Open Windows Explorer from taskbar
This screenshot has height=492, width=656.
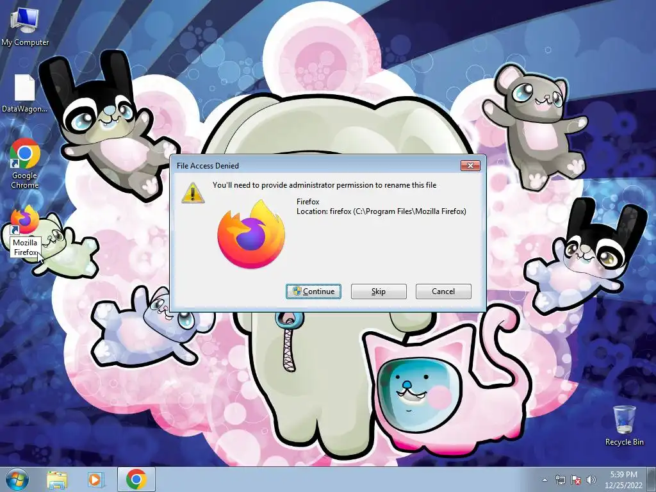pyautogui.click(x=57, y=480)
